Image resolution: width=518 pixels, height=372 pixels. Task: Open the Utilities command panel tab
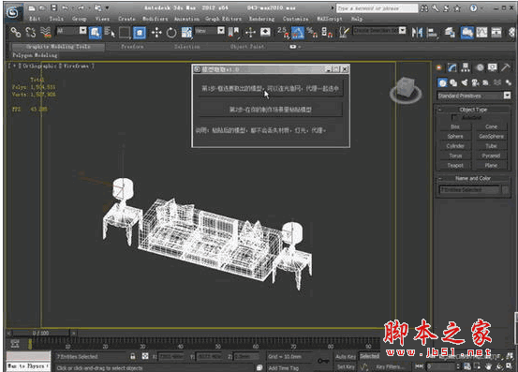[506, 67]
